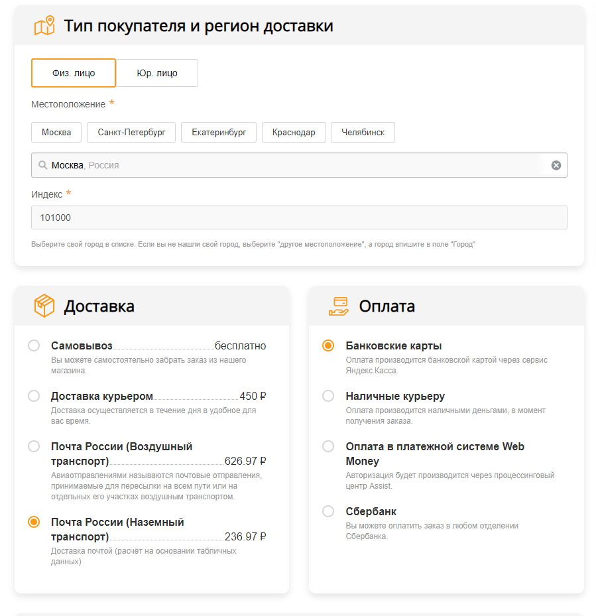Choose Екатеринбург from city buttons
Screen dimensions: 596x616
(219, 132)
